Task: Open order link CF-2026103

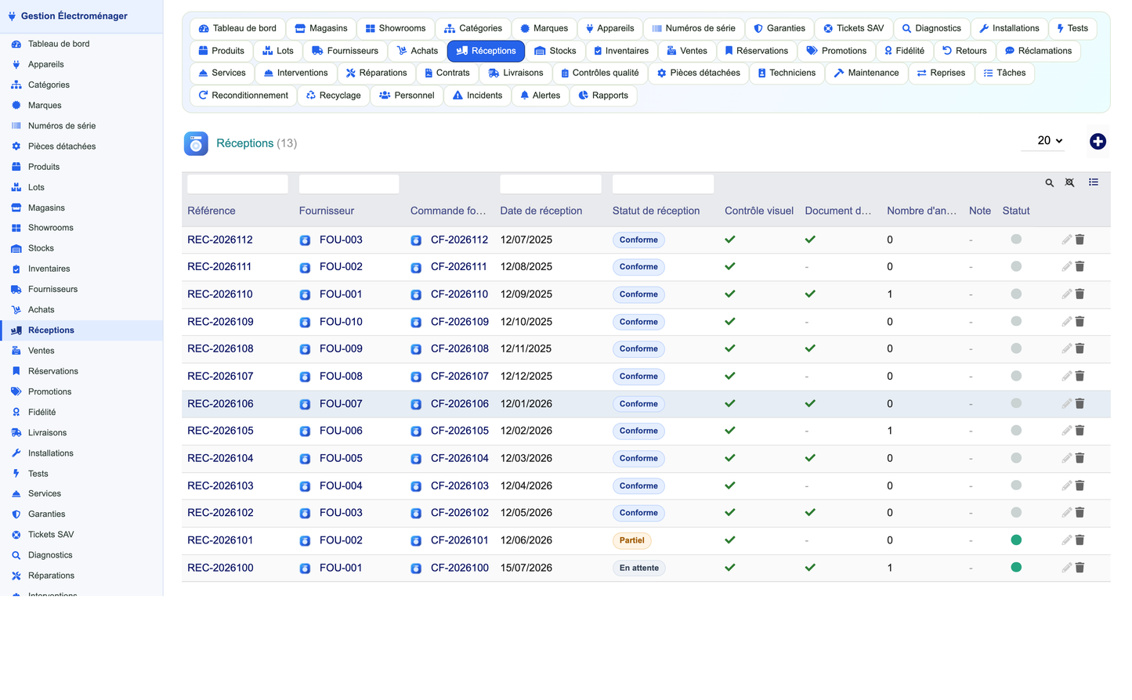Action: tap(460, 485)
